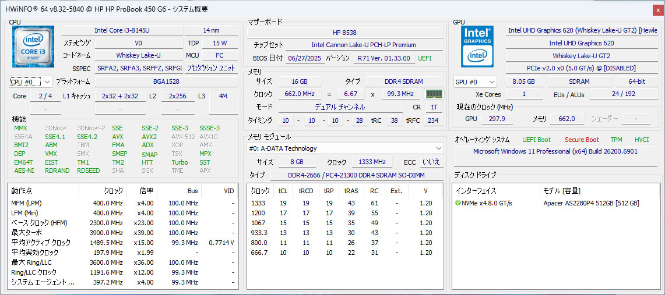Click the HP 8538 motherboard field
The image size is (665, 295).
click(x=344, y=32)
